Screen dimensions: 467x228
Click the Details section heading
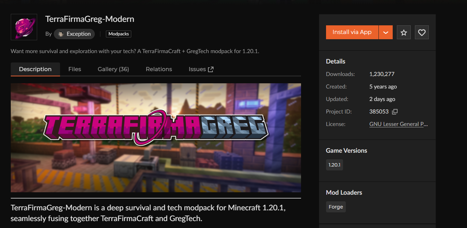click(x=336, y=61)
